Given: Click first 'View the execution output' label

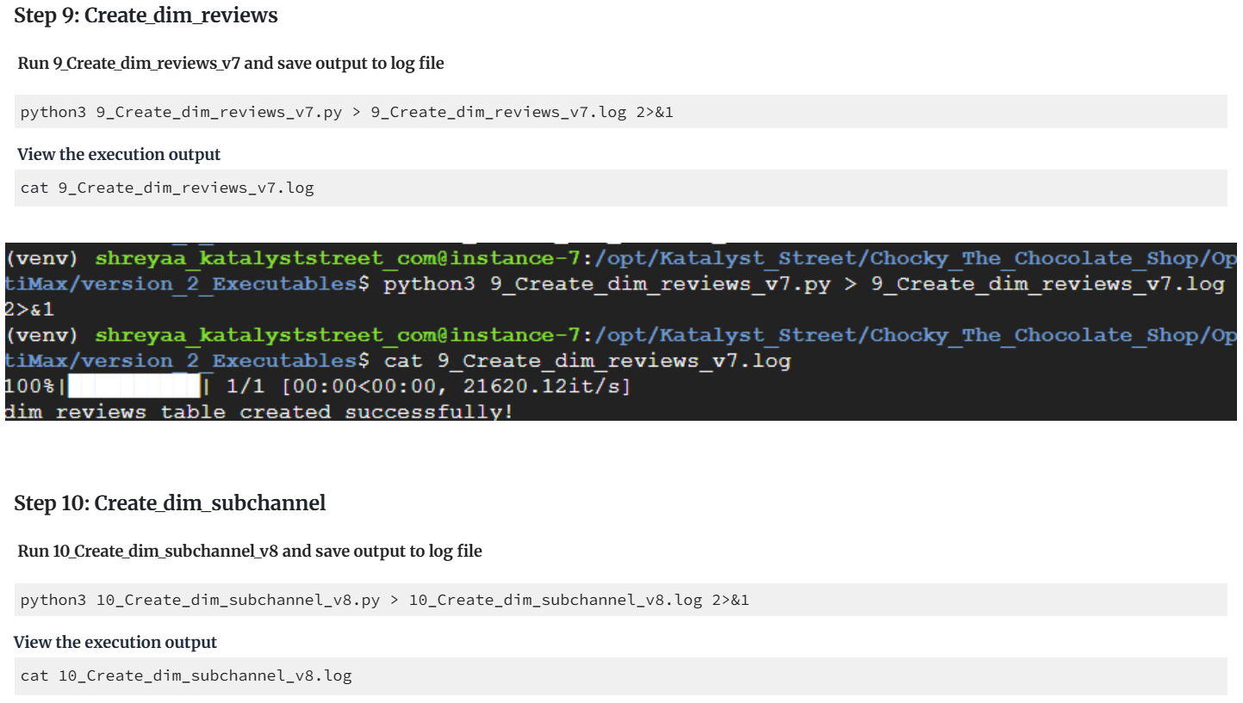Looking at the screenshot, I should pyautogui.click(x=119, y=155).
